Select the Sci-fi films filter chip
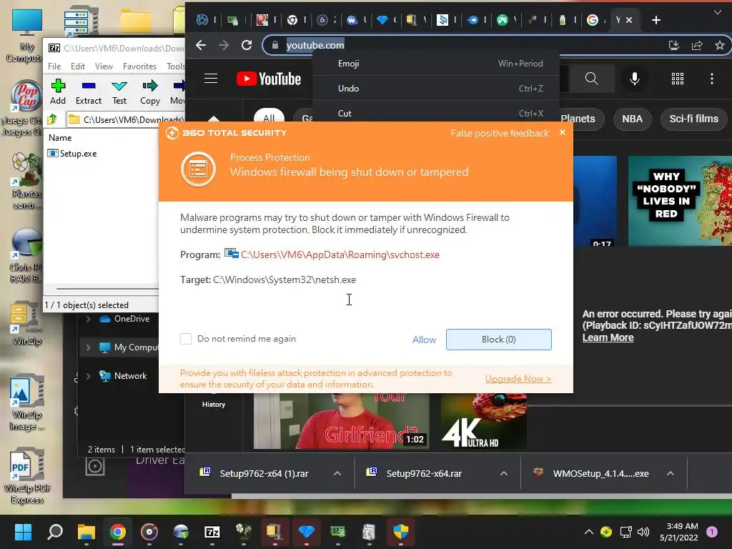The image size is (732, 549). tap(693, 119)
